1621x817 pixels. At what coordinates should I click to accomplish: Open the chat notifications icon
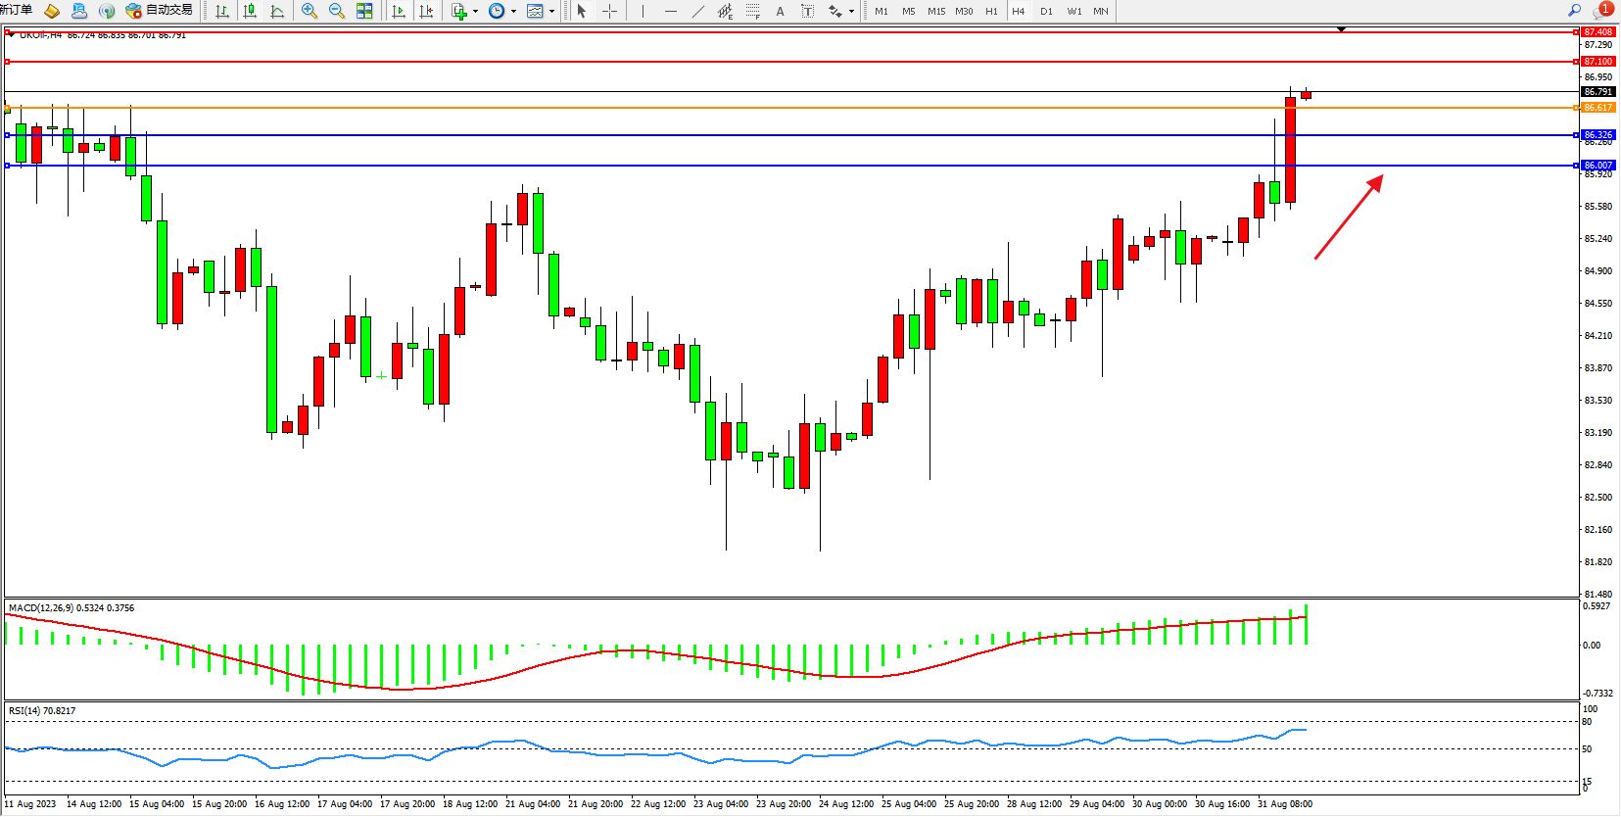(x=1601, y=11)
